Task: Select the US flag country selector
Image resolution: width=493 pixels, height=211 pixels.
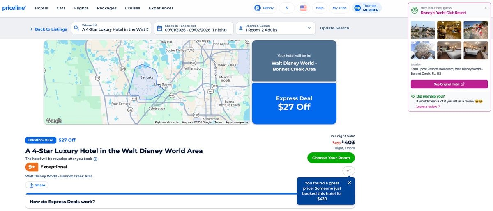Action: (x=303, y=8)
